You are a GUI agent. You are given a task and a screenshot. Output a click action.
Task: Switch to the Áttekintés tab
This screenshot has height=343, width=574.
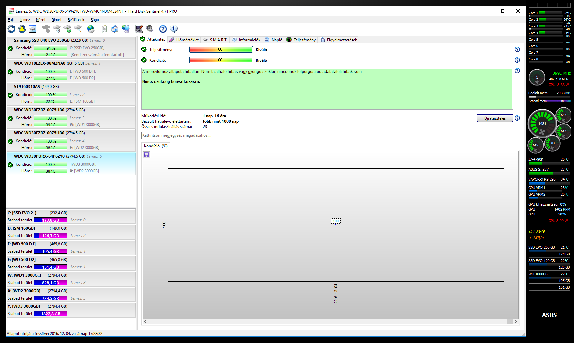(x=153, y=39)
